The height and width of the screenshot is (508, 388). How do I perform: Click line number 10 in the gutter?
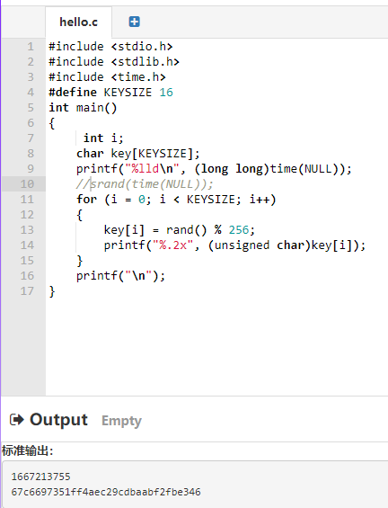[27, 184]
